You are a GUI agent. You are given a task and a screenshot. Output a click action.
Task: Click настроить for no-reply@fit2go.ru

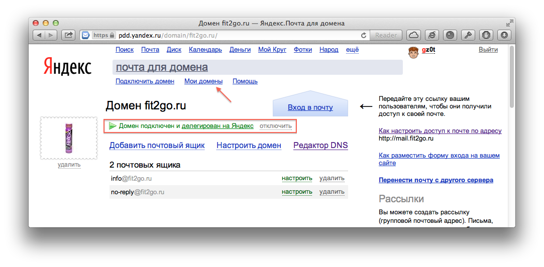[x=297, y=191]
